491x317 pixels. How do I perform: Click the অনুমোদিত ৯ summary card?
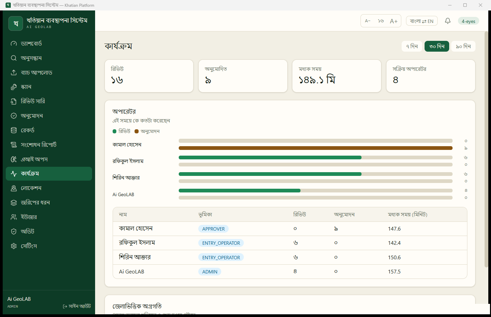click(243, 76)
